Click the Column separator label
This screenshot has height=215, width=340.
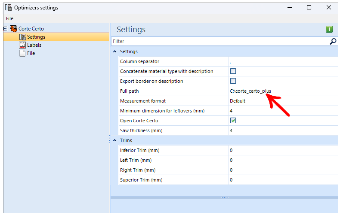[x=139, y=61]
